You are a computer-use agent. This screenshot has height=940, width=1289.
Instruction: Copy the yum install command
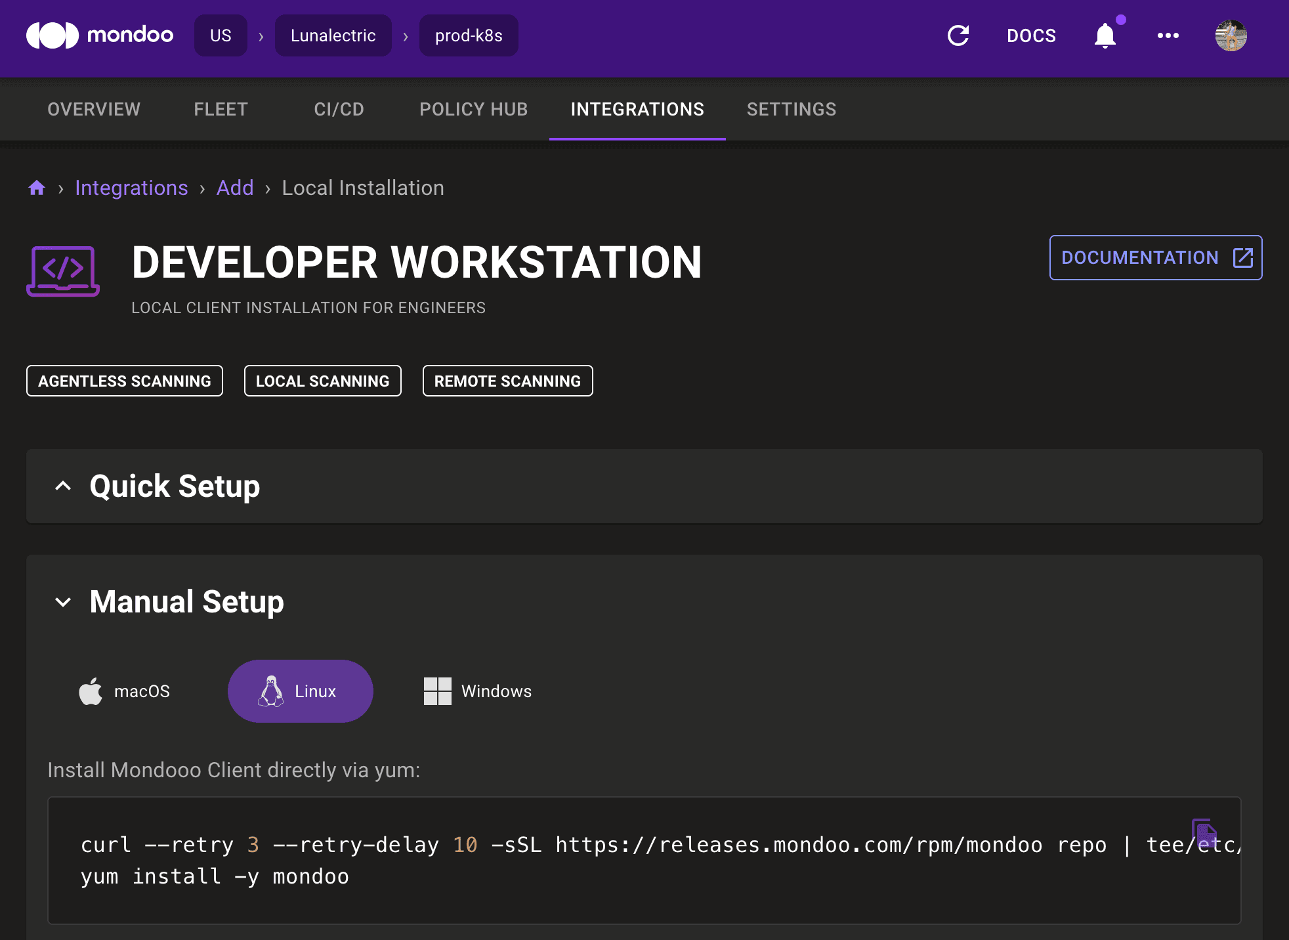click(x=1204, y=834)
